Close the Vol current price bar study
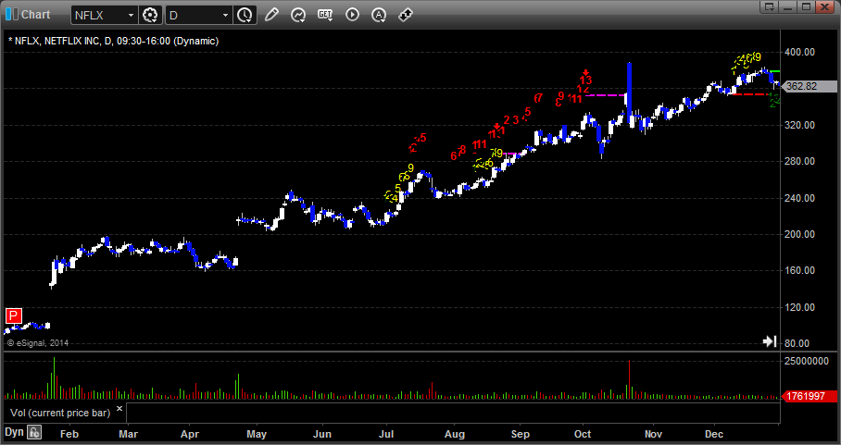The width and height of the screenshot is (841, 445). pos(119,409)
